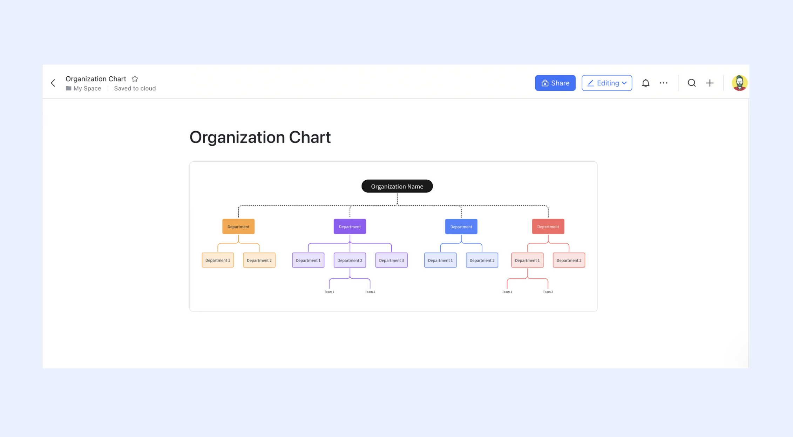
Task: Click purple Department 3 box
Action: coord(391,260)
